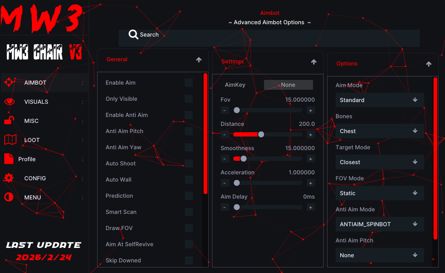
Task: Click the VISUALS eye icon
Action: (x=9, y=102)
